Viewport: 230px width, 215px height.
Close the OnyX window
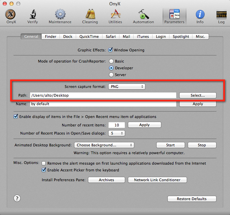click(5, 4)
